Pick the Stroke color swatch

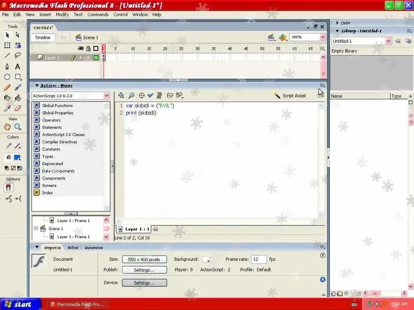click(x=17, y=146)
